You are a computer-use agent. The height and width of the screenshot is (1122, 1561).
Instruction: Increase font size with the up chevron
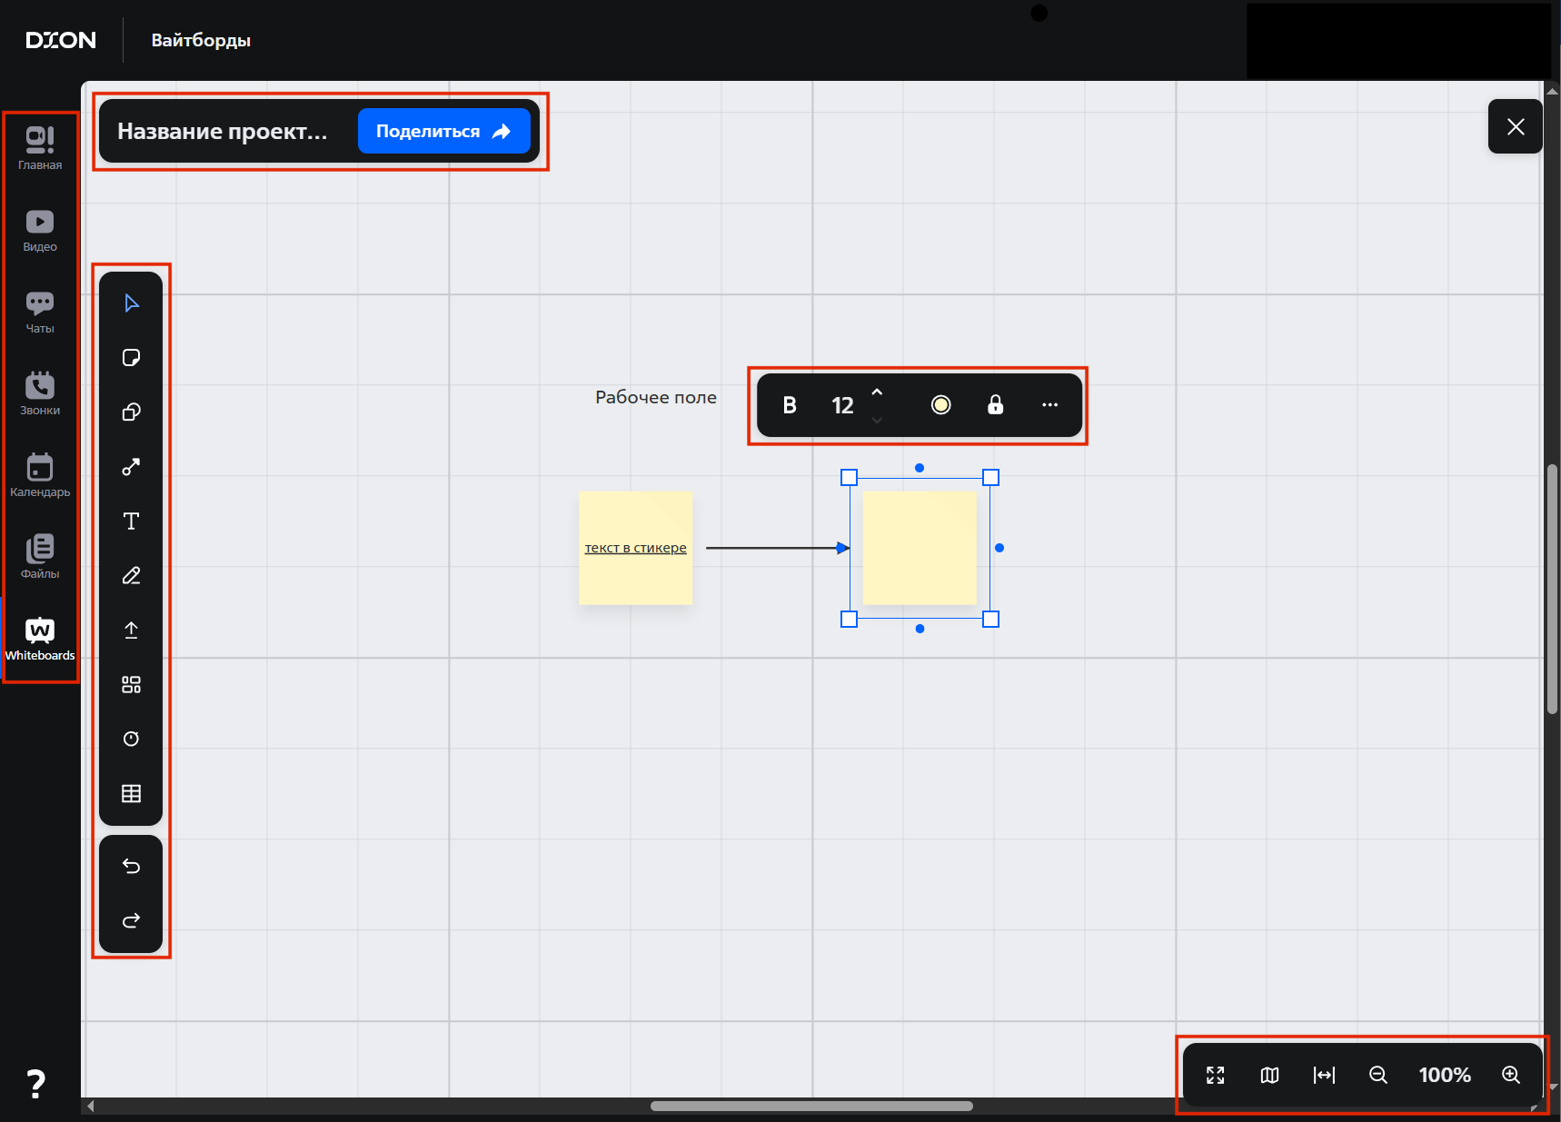[877, 392]
